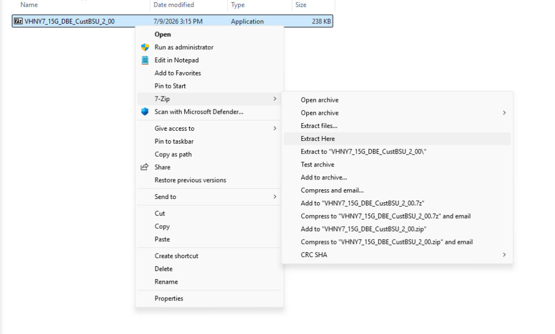Image resolution: width=555 pixels, height=334 pixels.
Task: Select Extract files... in 7-Zip submenu
Action: click(x=397, y=126)
